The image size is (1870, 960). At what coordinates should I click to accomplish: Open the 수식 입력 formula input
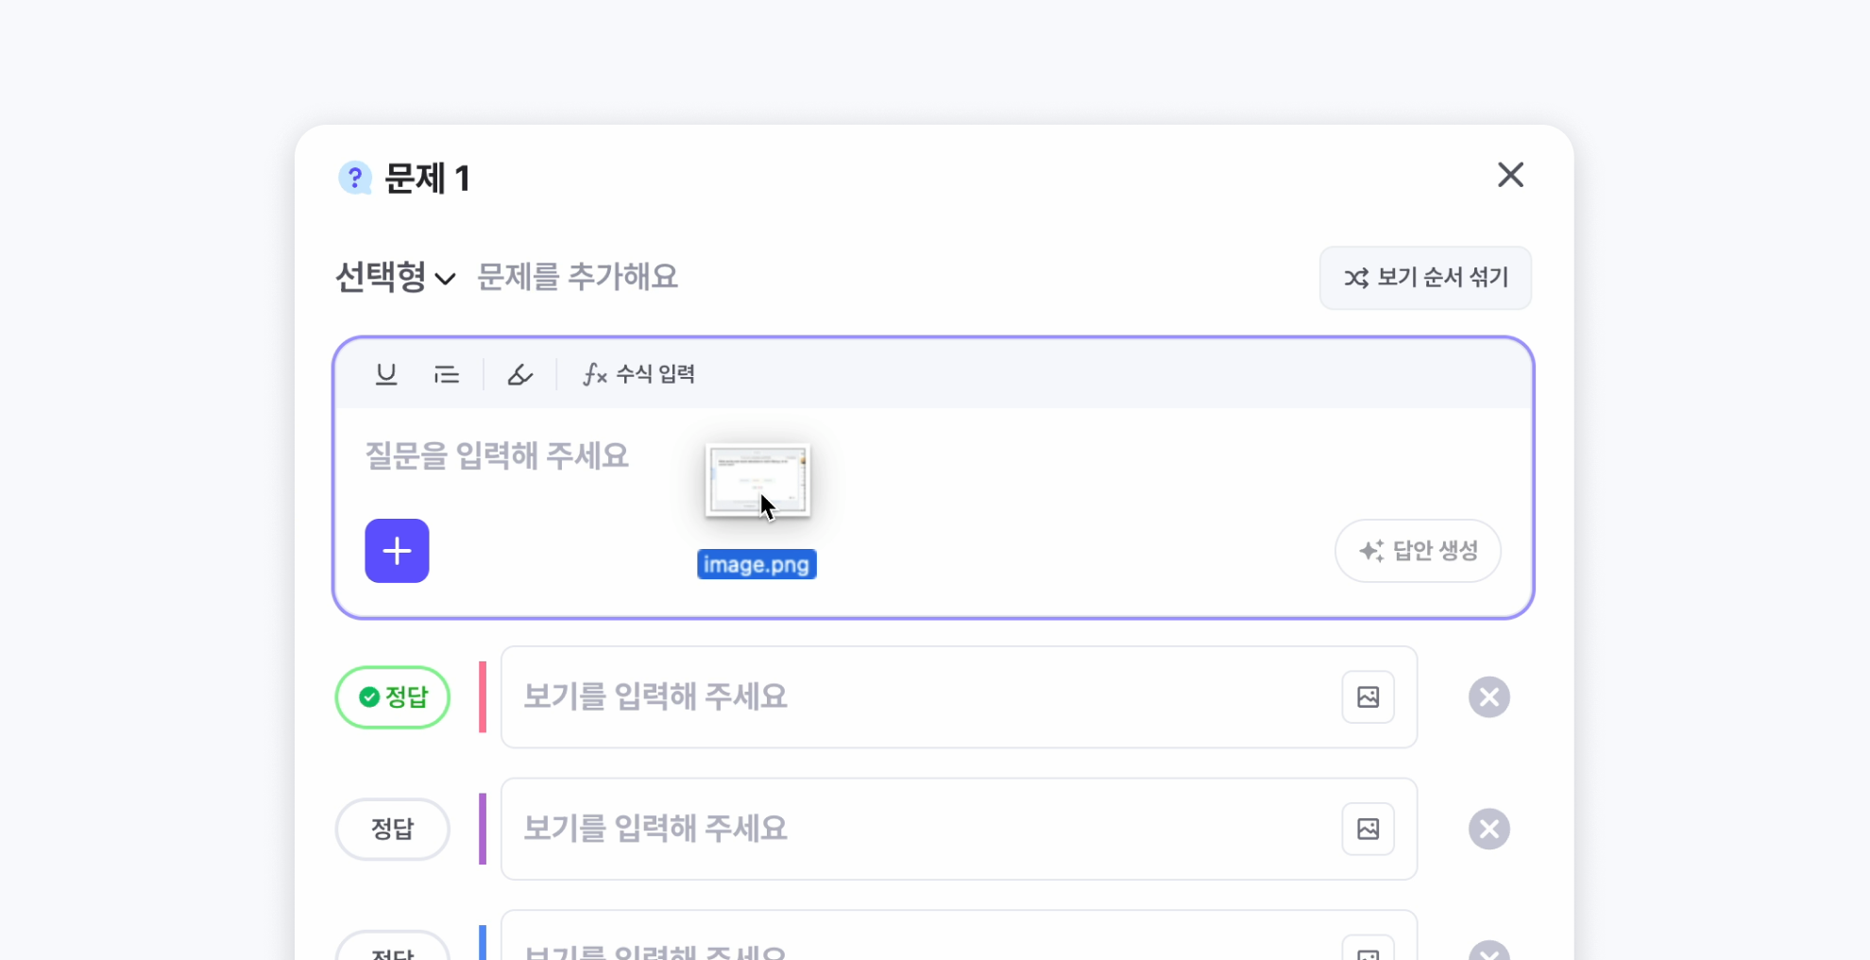639,374
